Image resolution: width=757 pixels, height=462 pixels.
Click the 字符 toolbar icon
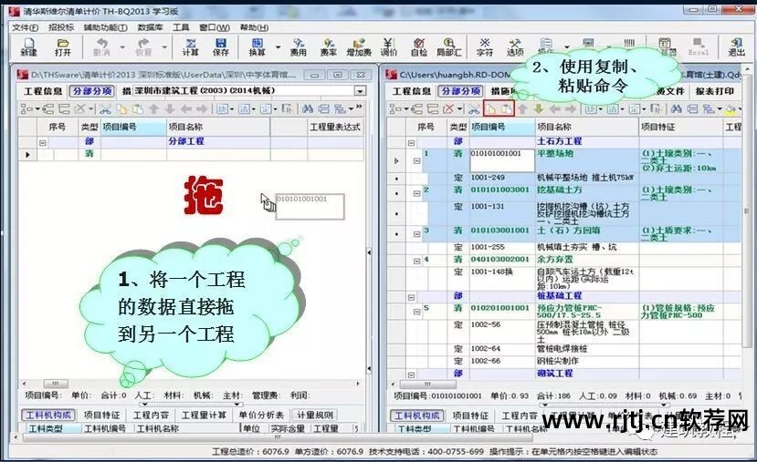pyautogui.click(x=485, y=47)
